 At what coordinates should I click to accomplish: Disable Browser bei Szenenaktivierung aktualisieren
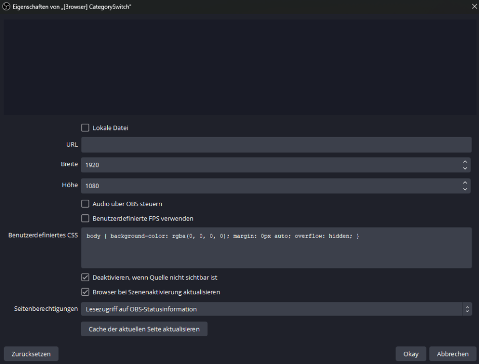pyautogui.click(x=85, y=292)
